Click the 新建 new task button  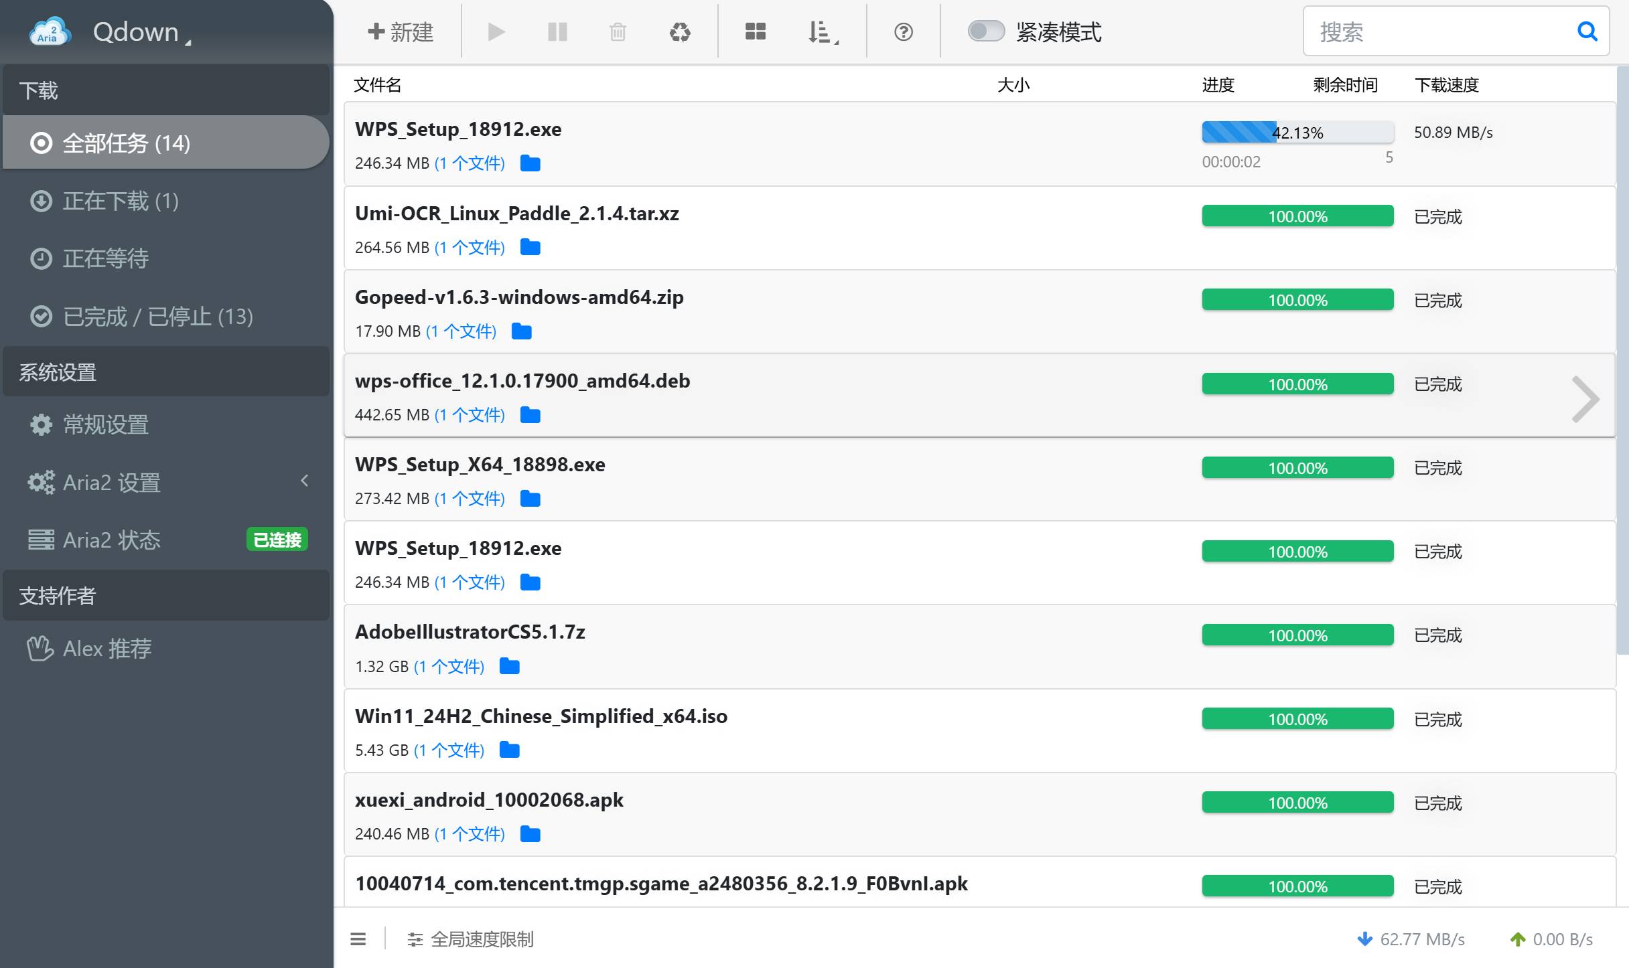click(x=401, y=31)
